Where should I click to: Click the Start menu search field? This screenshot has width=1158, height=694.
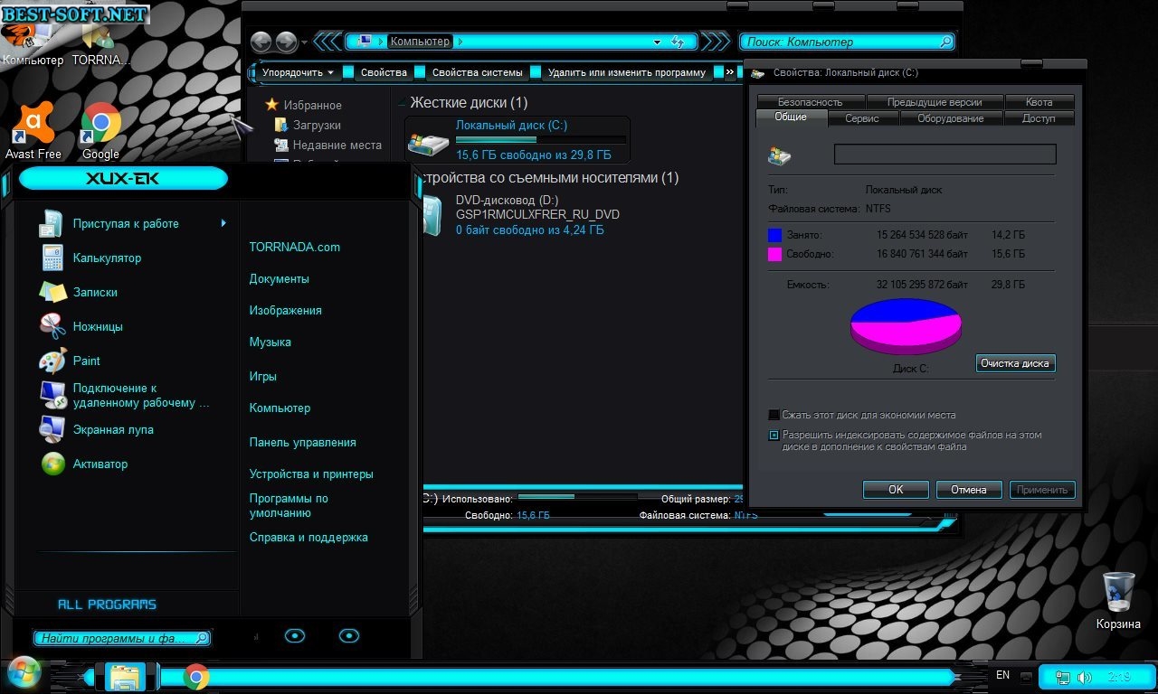tap(122, 638)
